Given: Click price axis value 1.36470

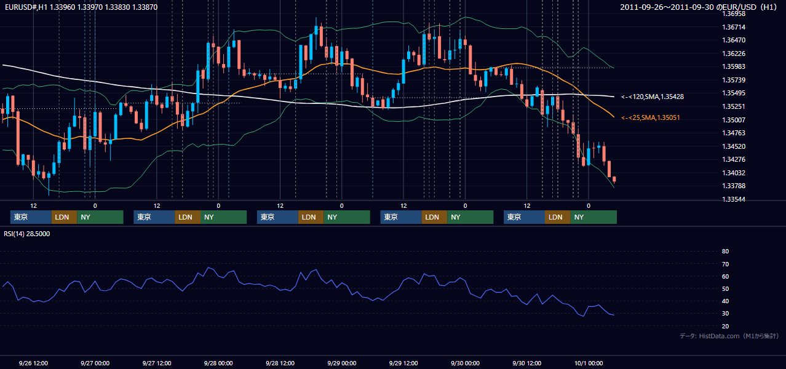Looking at the screenshot, I should click(x=733, y=40).
